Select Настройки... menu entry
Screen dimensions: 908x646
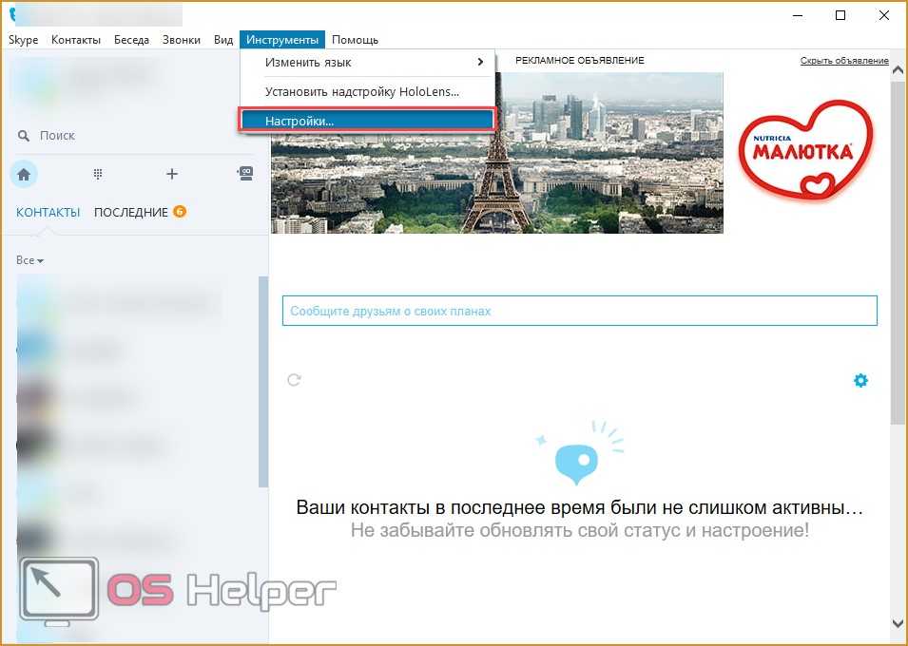pos(367,121)
